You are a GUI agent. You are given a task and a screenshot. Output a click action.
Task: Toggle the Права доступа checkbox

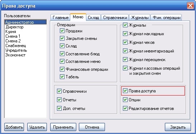[x=125, y=91]
